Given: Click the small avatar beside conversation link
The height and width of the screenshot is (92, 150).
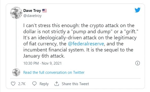Looking at the screenshot, I should tap(16, 72).
